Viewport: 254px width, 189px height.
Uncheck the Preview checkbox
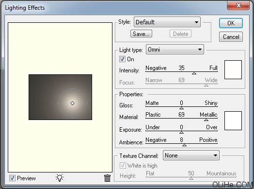pyautogui.click(x=12, y=178)
